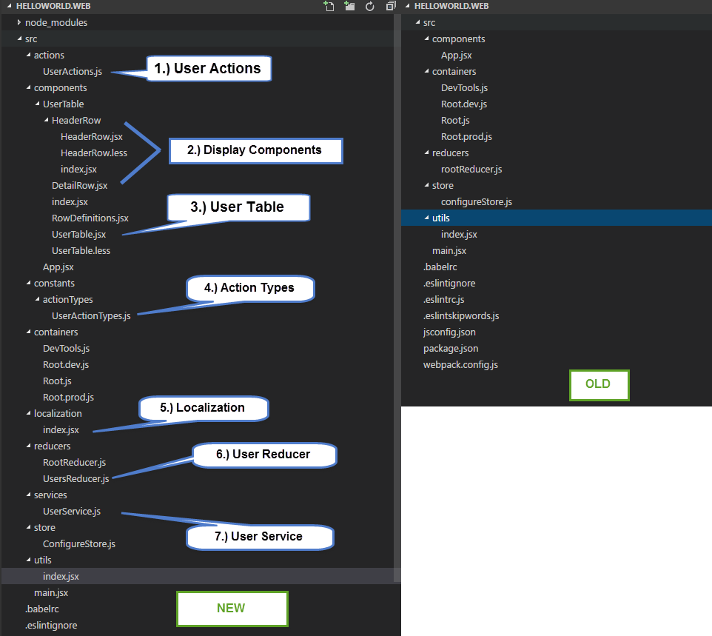Select UserService.js file
Image resolution: width=712 pixels, height=636 pixels.
click(72, 511)
